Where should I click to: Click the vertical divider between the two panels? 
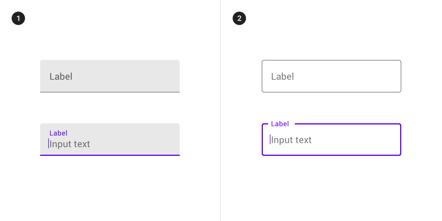(221, 110)
